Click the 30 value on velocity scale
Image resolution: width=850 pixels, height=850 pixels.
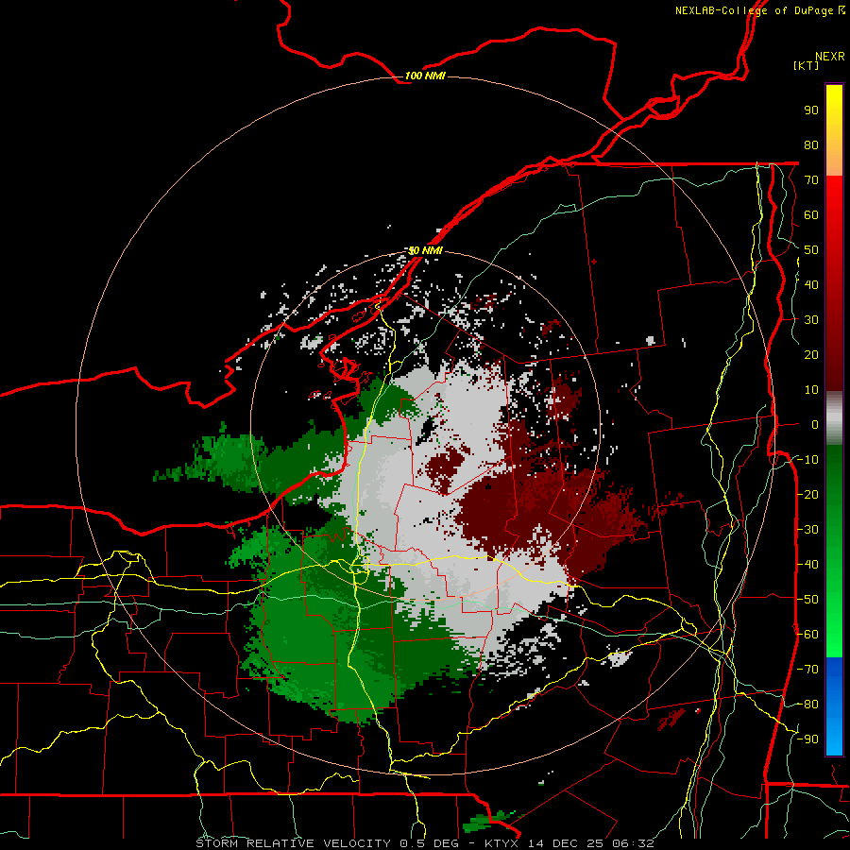pyautogui.click(x=811, y=320)
